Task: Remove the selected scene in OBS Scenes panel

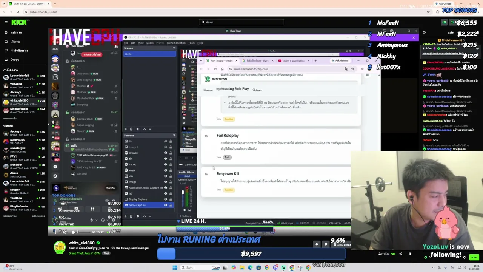Action: click(131, 129)
